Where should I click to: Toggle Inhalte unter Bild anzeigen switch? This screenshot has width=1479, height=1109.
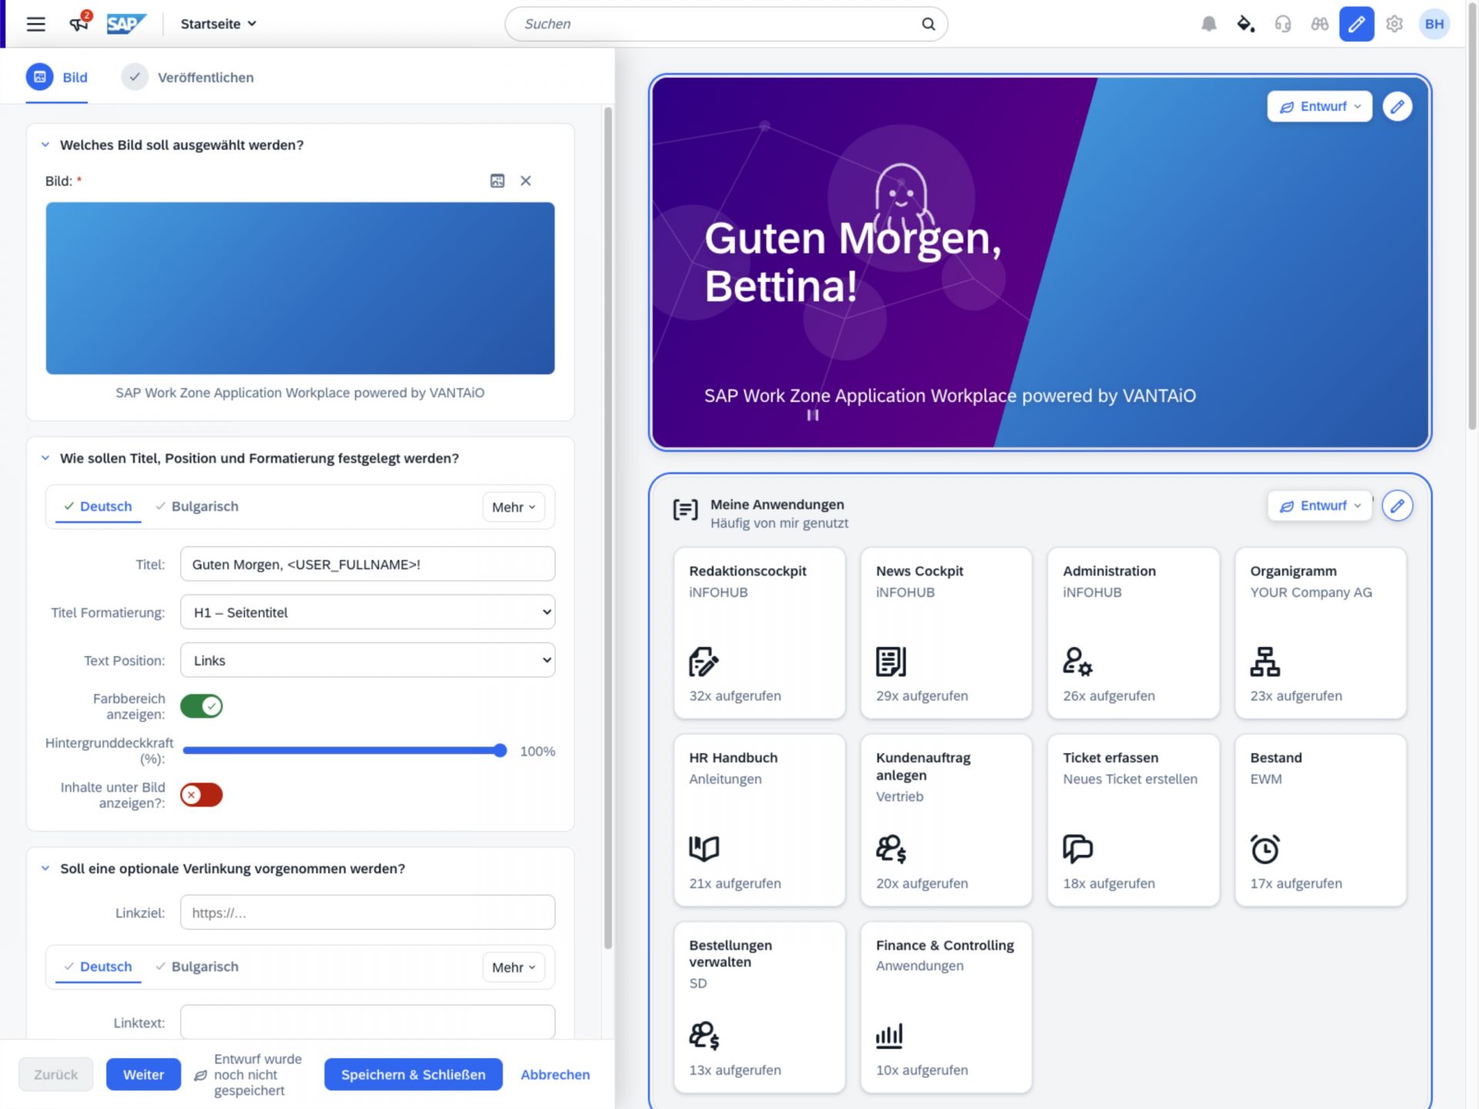(202, 795)
